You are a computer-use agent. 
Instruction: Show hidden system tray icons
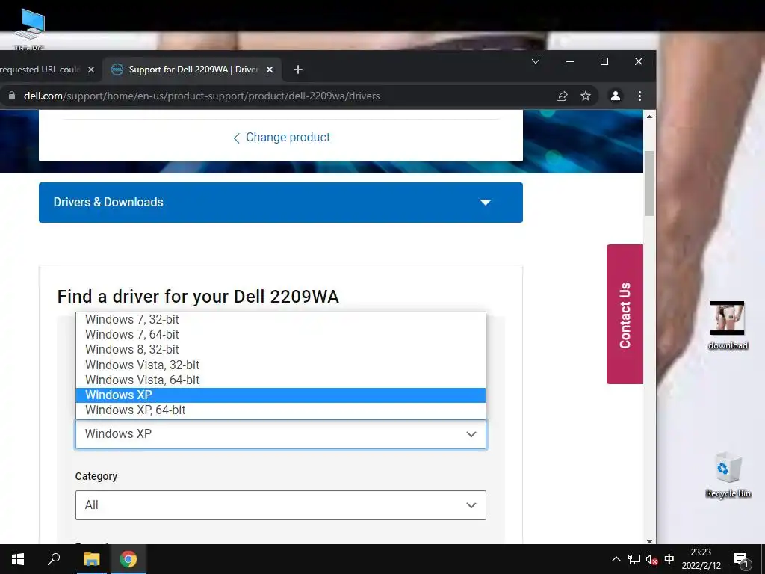click(616, 559)
